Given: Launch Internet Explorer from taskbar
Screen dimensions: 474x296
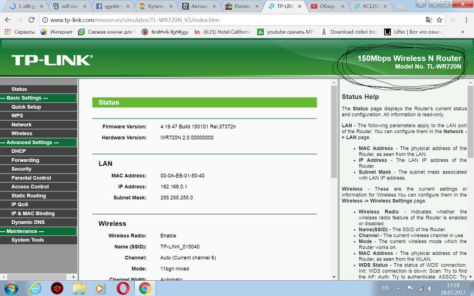Looking at the screenshot, I should pos(35,289).
